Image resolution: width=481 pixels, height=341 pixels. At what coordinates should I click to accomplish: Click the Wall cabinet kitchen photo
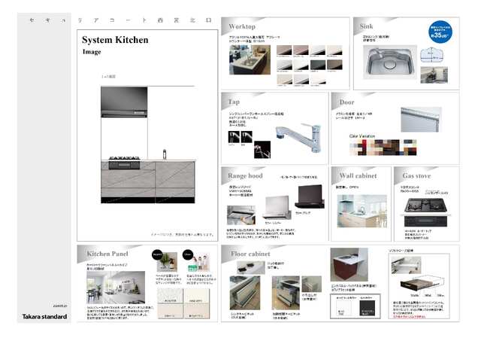(361, 210)
